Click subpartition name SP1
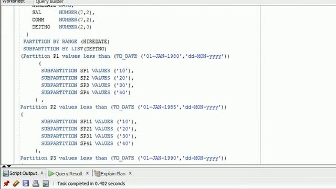Screen dimensions: 336x189 click(85, 70)
